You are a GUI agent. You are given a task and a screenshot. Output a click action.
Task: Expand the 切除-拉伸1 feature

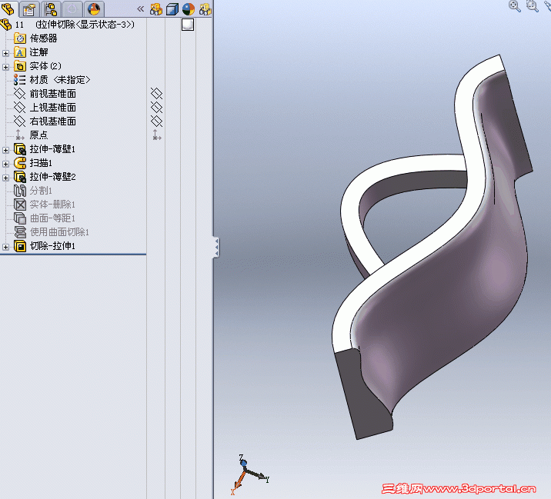(5, 247)
